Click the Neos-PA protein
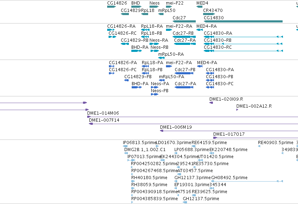The width and height of the screenshot is (298, 204). [x=155, y=87]
